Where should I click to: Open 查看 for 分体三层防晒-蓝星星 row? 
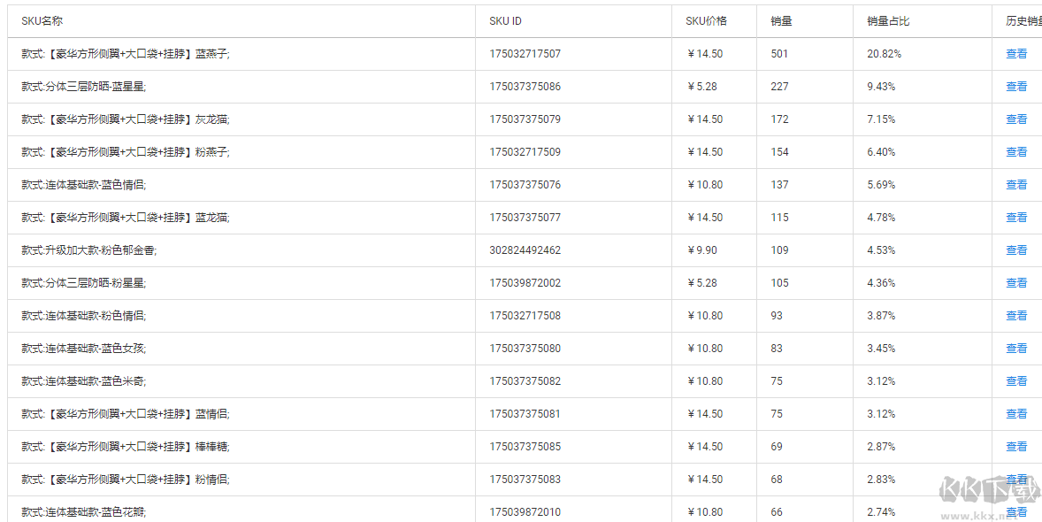pyautogui.click(x=1016, y=87)
